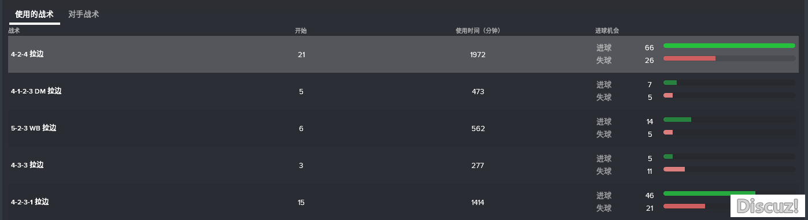Switch to the 对手战术 tab
The image size is (808, 220).
tap(83, 14)
